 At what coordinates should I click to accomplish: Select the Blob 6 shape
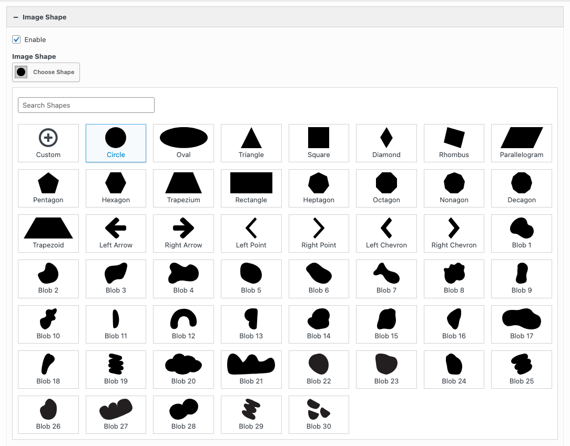[x=319, y=279]
